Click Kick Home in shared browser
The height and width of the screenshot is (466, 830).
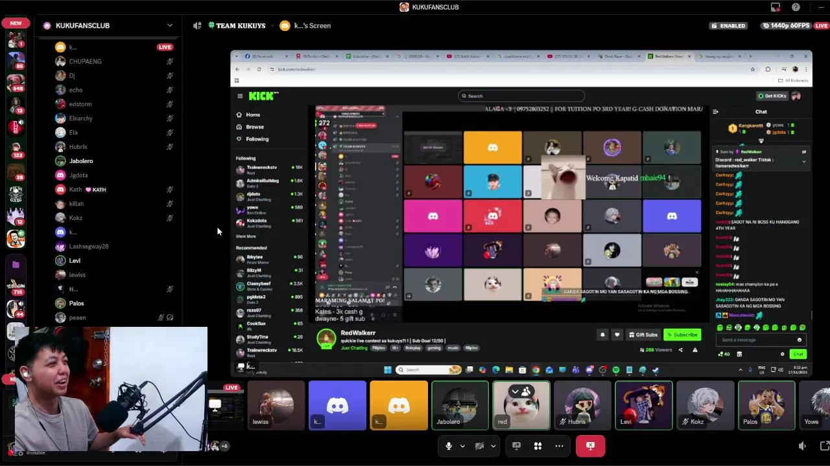point(248,115)
